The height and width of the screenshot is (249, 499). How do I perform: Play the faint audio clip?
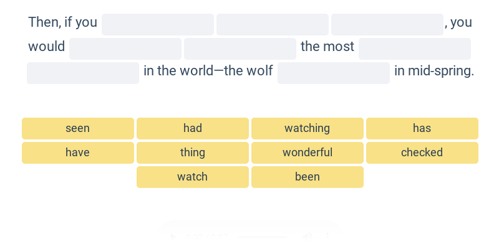pos(173,237)
